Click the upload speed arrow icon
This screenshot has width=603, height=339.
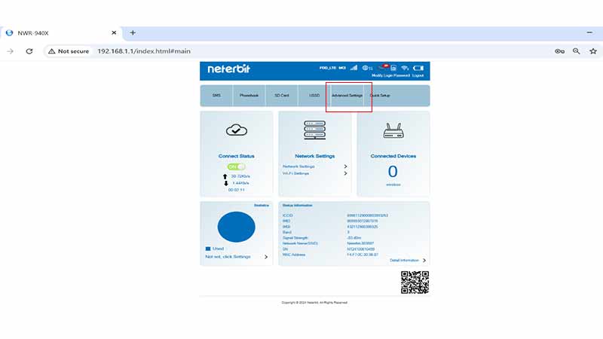[x=225, y=176]
